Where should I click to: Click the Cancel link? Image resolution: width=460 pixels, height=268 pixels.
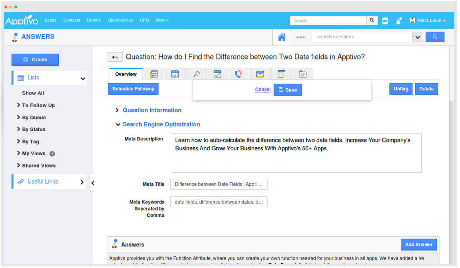click(263, 90)
